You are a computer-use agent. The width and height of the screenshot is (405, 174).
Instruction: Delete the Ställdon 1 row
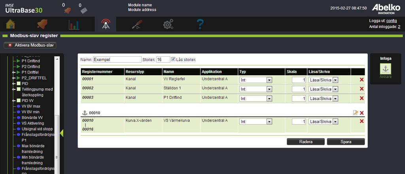click(361, 89)
